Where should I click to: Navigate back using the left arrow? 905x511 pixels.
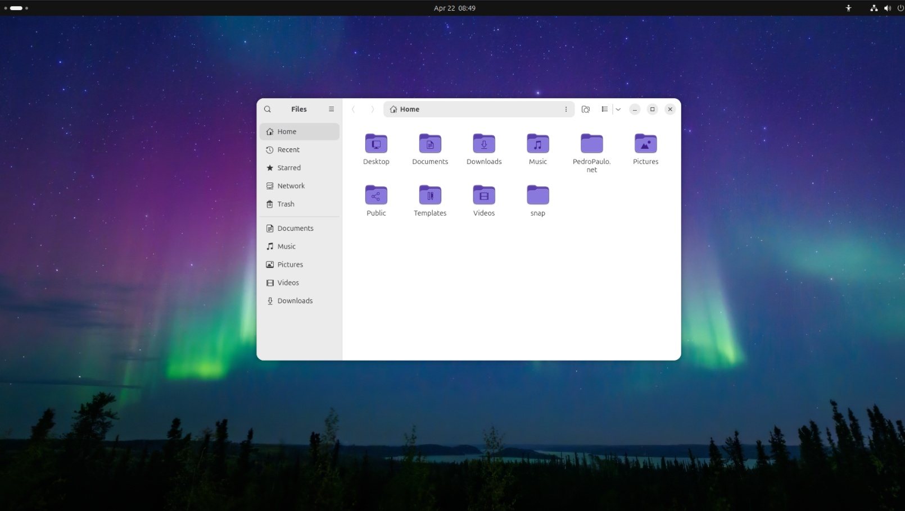pyautogui.click(x=353, y=109)
